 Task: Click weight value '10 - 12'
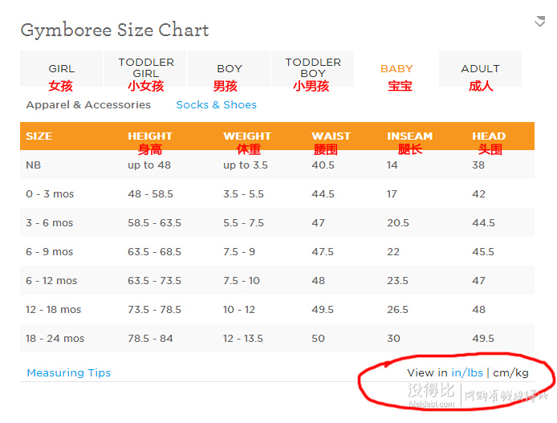[239, 309]
